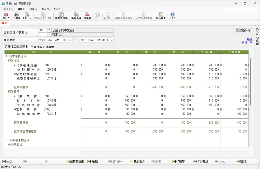
Task: Click the タイトル変更 toolbar icon
Action: coord(161,16)
